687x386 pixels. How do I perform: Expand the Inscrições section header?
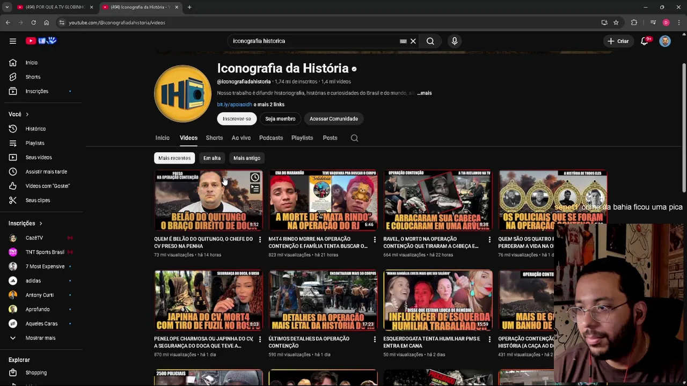click(x=25, y=223)
